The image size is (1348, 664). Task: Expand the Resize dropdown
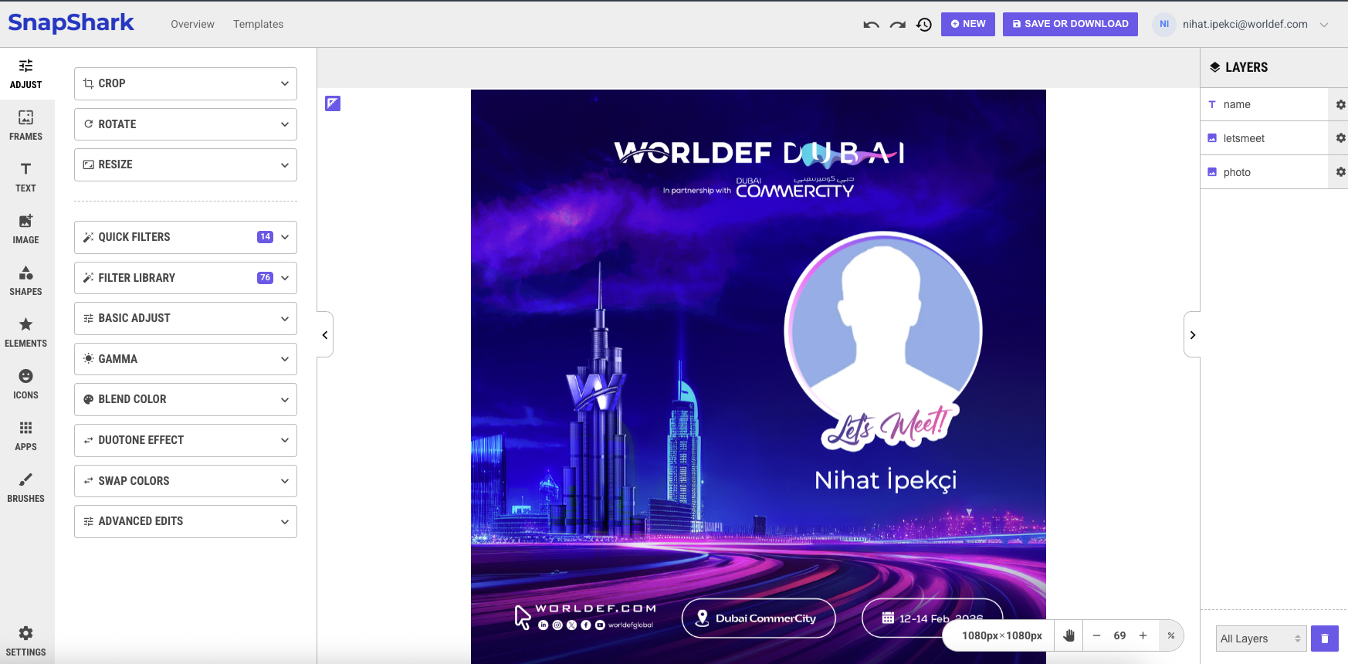point(185,164)
